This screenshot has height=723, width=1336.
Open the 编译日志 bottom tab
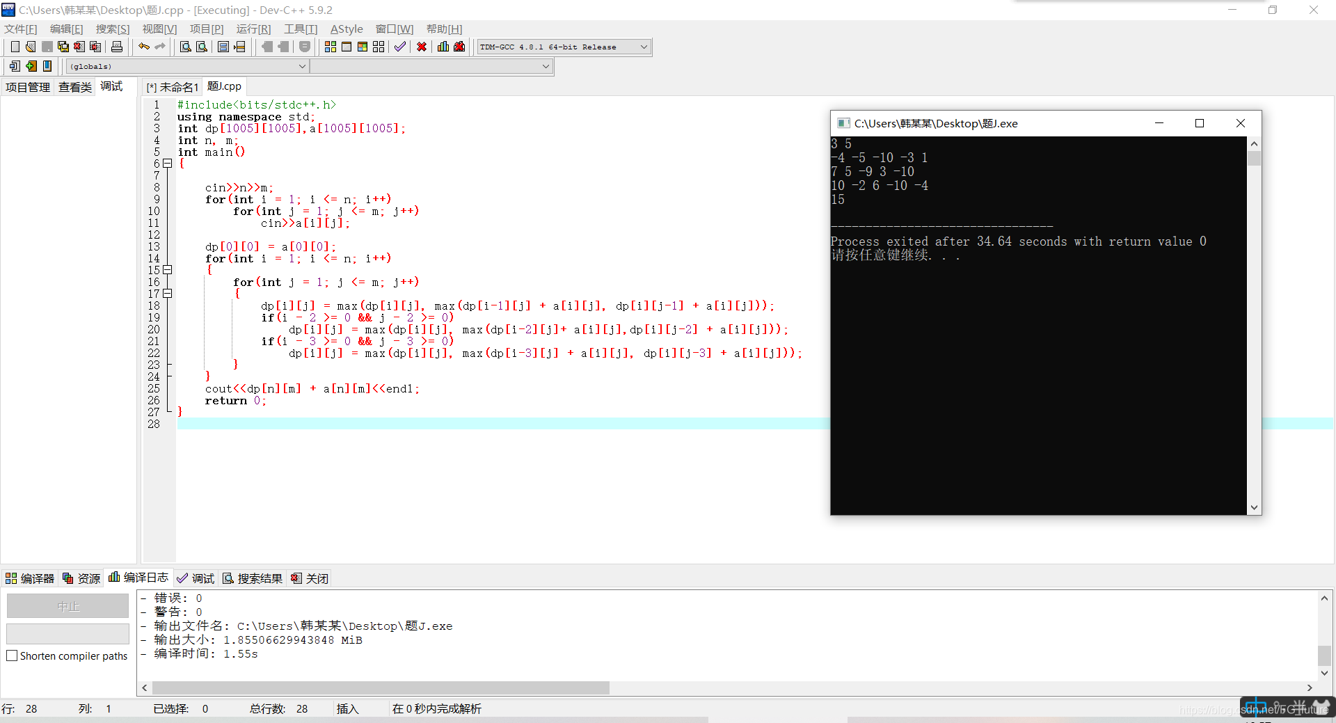[x=138, y=578]
